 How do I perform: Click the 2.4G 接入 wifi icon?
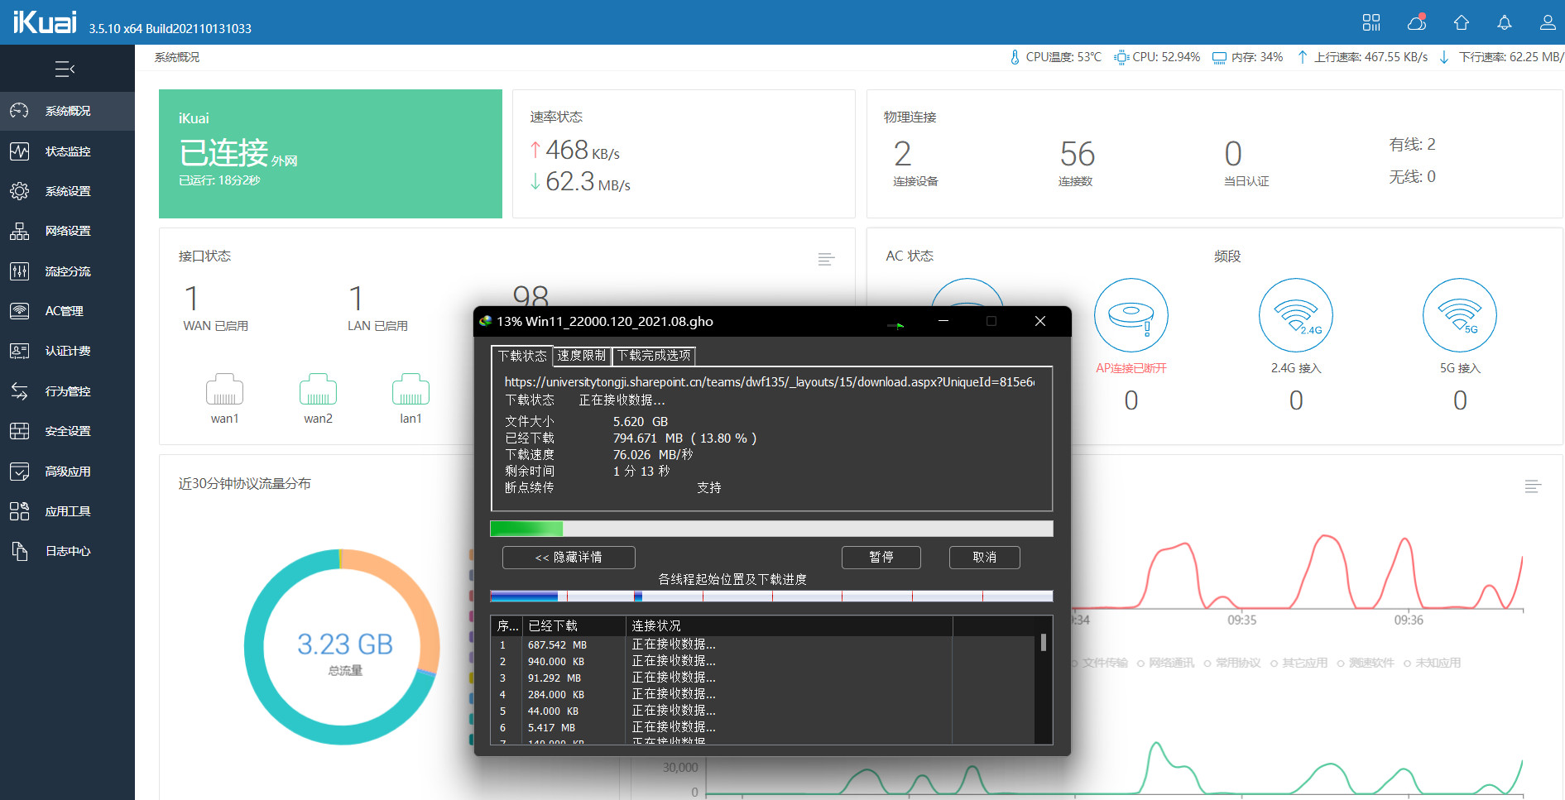[x=1296, y=315]
